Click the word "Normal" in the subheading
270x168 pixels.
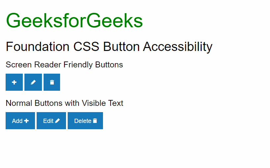pos(19,103)
